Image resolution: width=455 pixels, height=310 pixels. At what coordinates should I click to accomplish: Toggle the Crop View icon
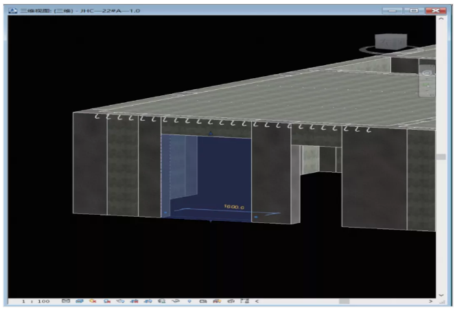[x=134, y=301]
